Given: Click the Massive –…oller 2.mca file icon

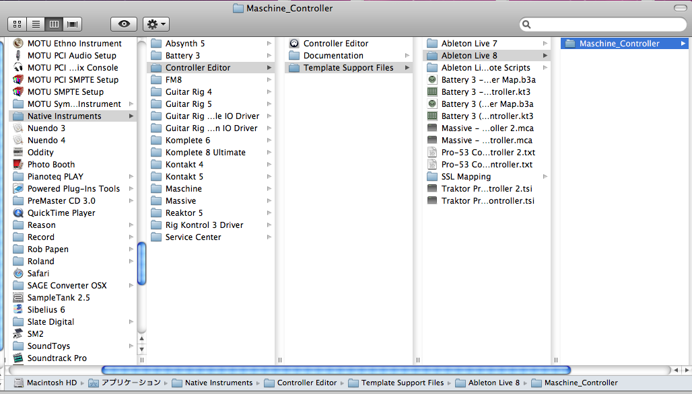Looking at the screenshot, I should click(432, 128).
